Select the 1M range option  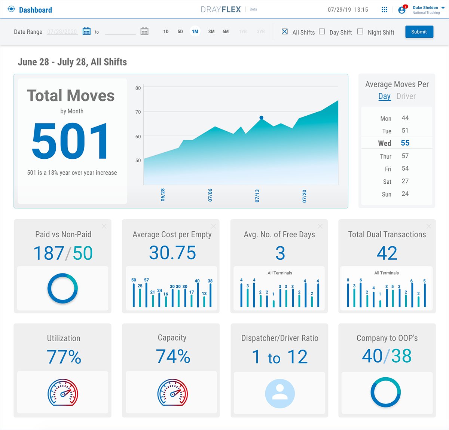pos(195,32)
